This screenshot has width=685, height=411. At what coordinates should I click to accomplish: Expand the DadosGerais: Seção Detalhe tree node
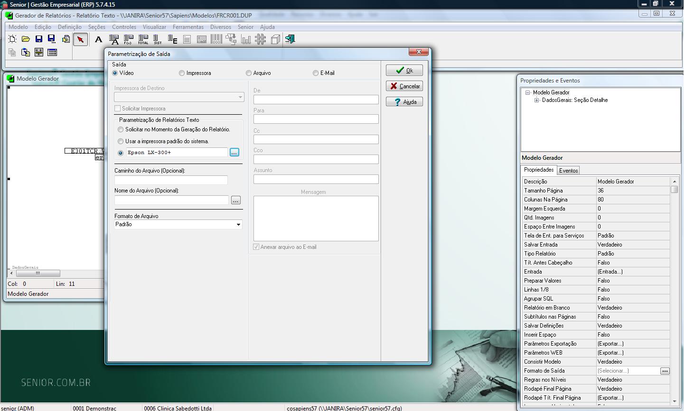536,100
